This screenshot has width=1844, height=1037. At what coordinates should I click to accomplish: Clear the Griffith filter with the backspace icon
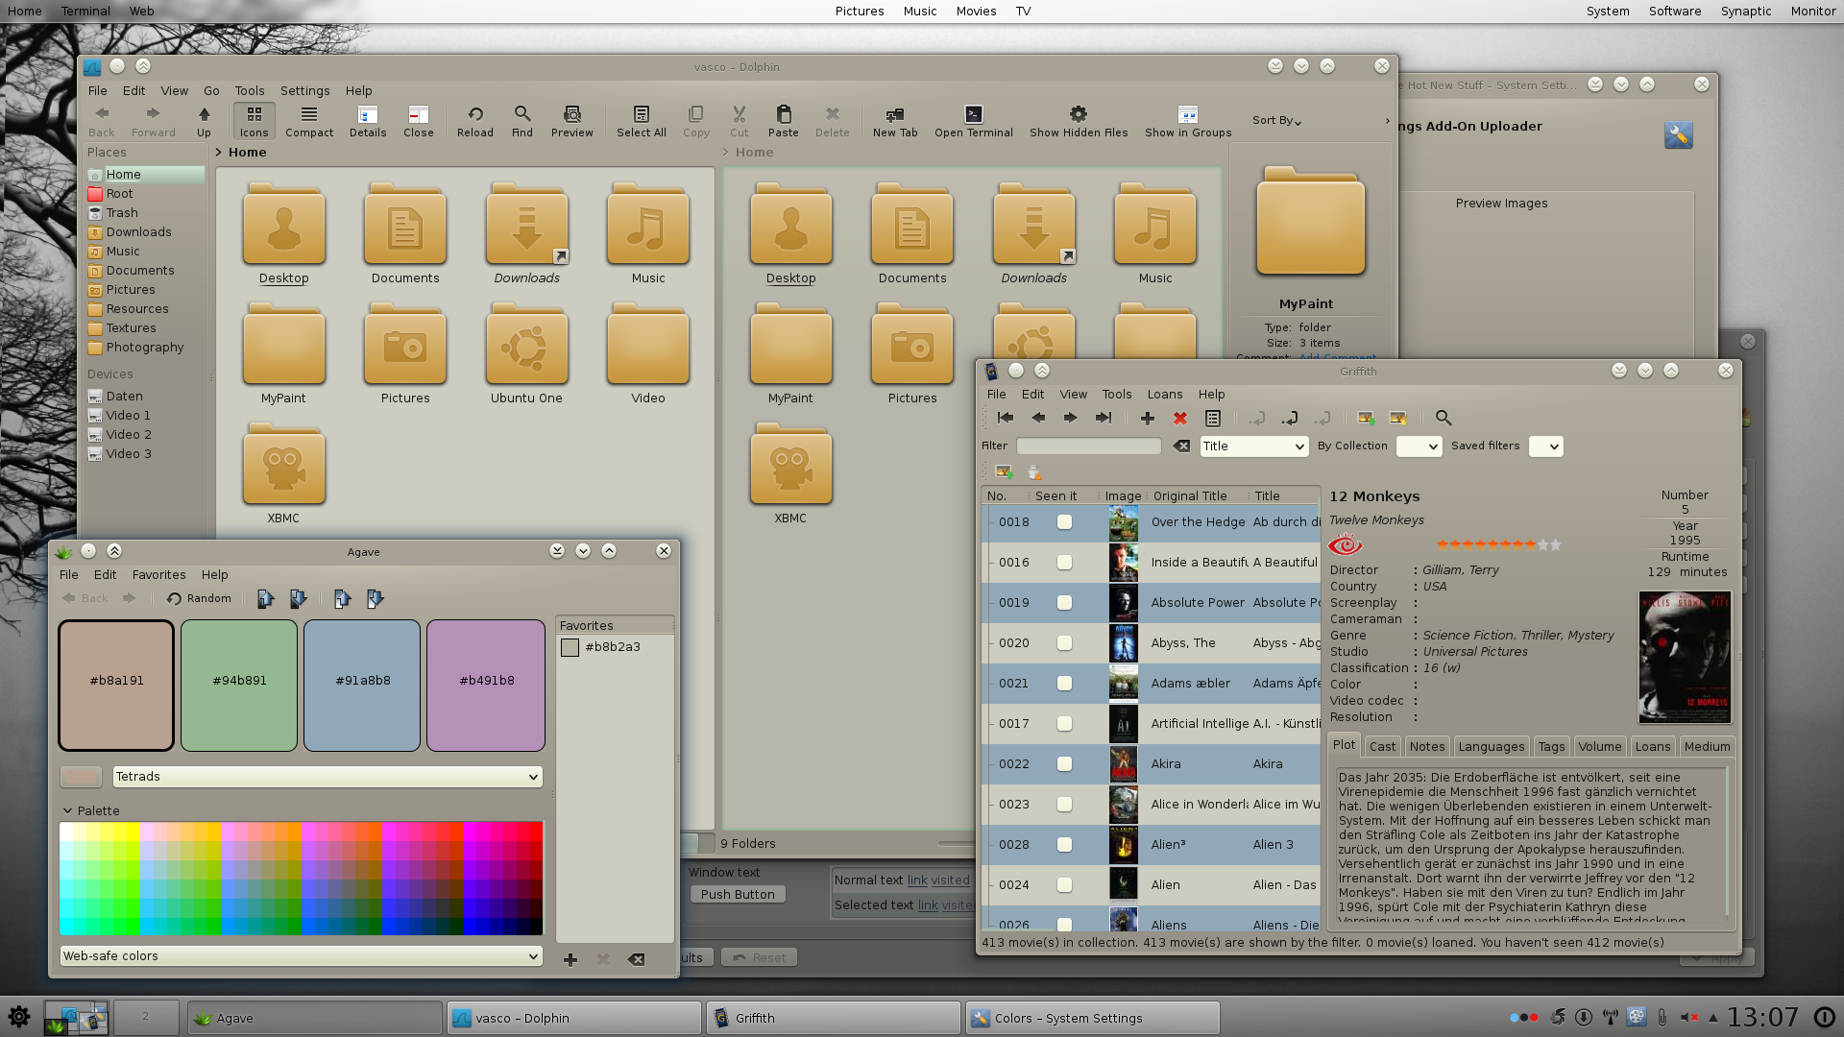[1182, 446]
